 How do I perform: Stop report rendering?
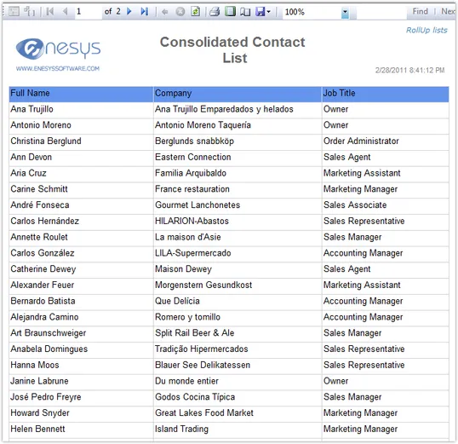(180, 12)
